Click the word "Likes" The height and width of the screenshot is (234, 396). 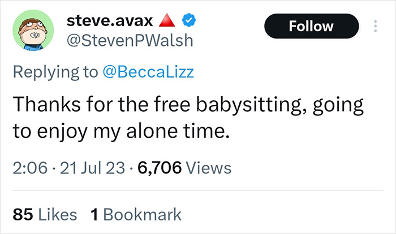55,214
